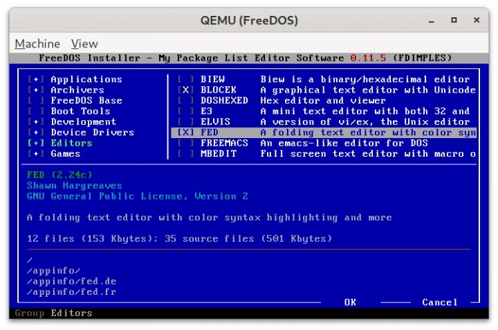Uncheck the BLOCEK package checkbox

pyautogui.click(x=185, y=90)
